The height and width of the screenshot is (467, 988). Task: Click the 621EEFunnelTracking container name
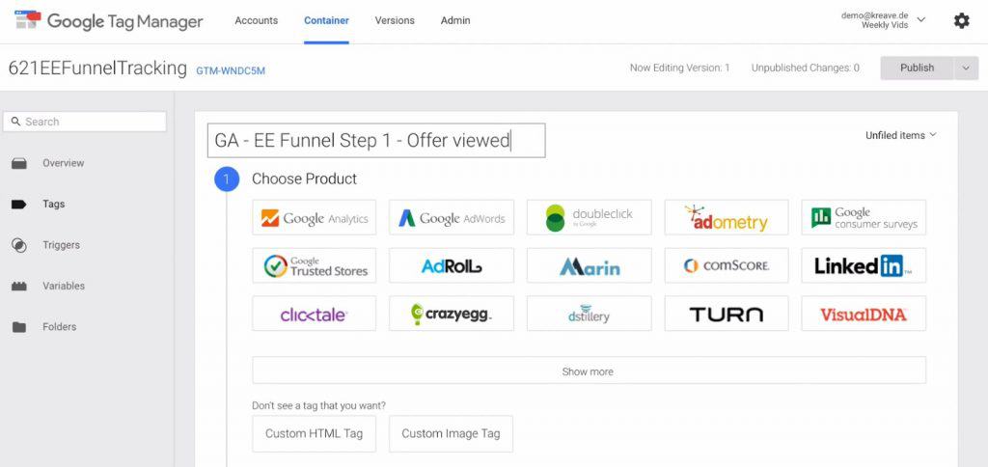[x=97, y=69]
